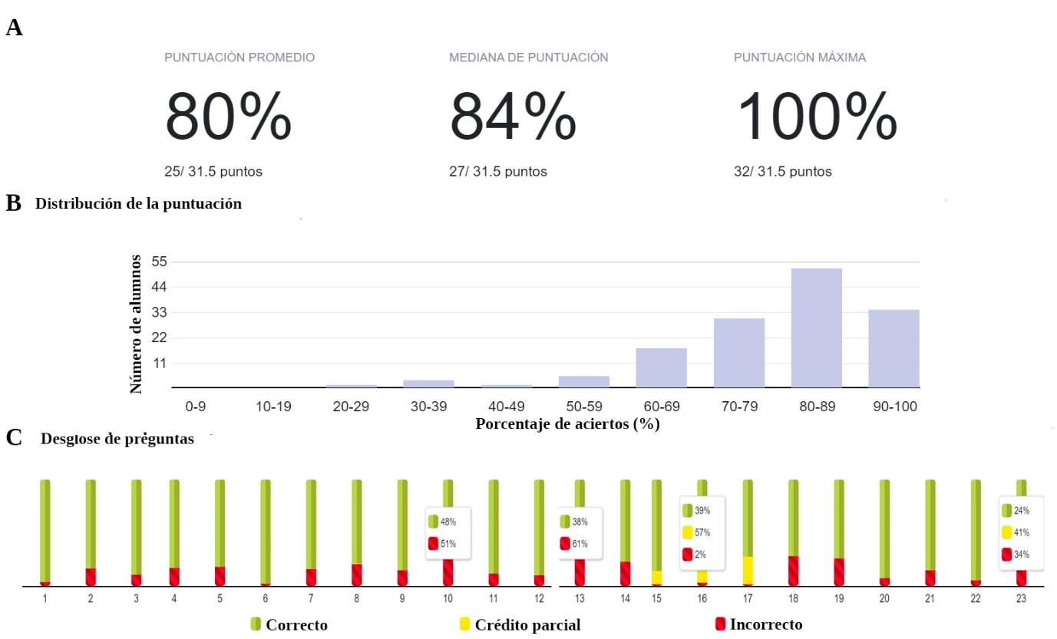Click question number 12 label
The width and height of the screenshot is (1057, 639).
(x=539, y=598)
